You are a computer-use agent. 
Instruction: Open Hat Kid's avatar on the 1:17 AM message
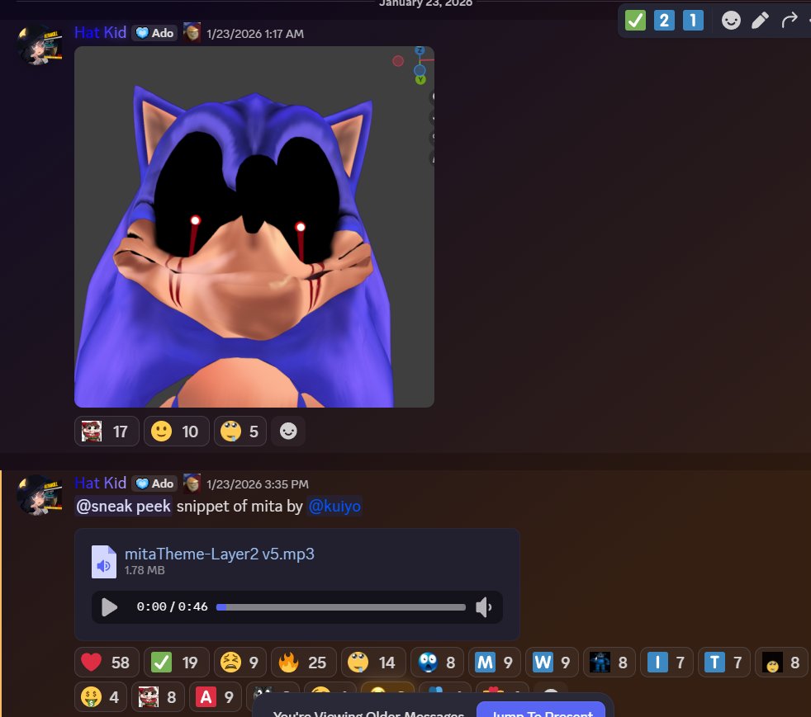click(40, 45)
